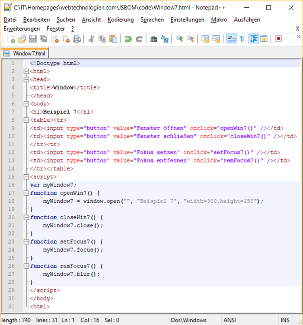303x325 pixels.
Task: Click ANSI encoding in the status bar
Action: [x=229, y=320]
